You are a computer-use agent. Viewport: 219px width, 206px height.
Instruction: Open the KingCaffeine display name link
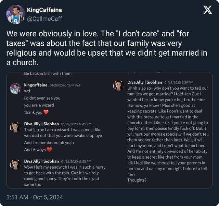44,10
